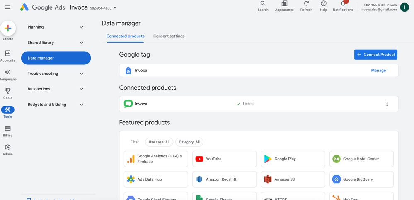Select the Data manager menu item
414x200 pixels.
(56, 58)
